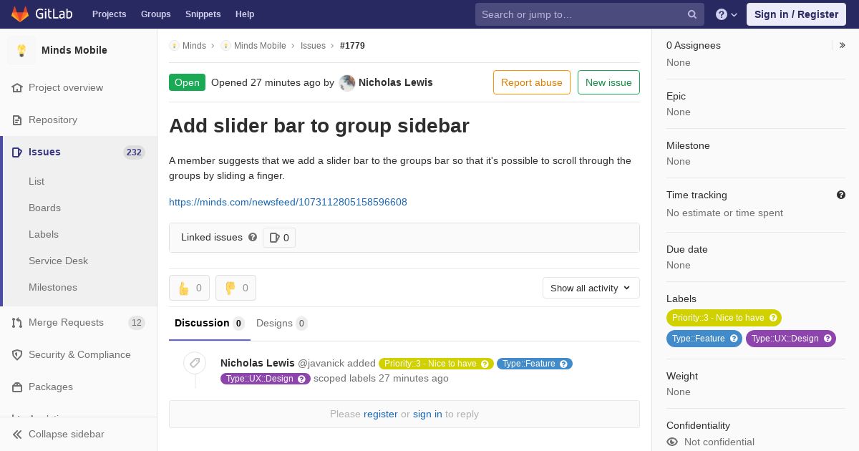Click the register link to reply

point(381,414)
